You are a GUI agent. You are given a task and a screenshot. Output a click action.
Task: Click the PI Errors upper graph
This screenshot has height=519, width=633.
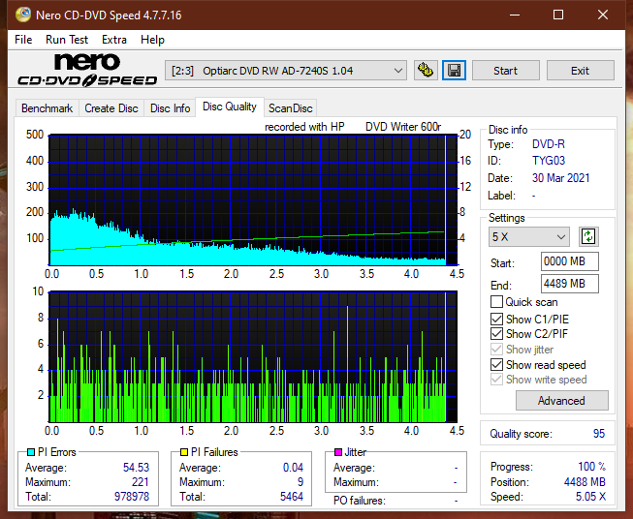point(253,199)
